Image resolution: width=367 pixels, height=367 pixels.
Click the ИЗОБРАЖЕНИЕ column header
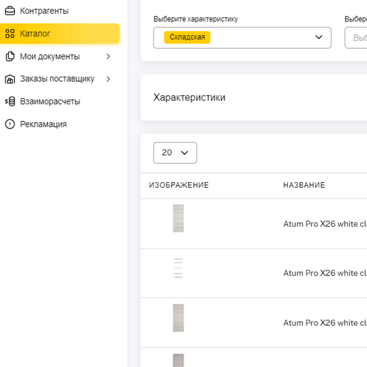(179, 185)
